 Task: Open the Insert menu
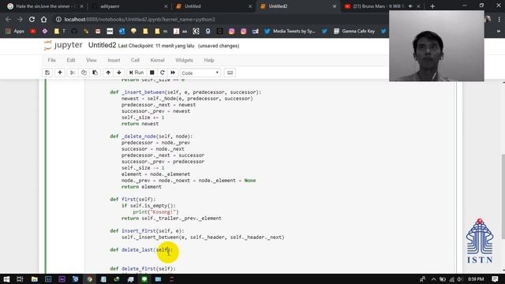tap(114, 60)
